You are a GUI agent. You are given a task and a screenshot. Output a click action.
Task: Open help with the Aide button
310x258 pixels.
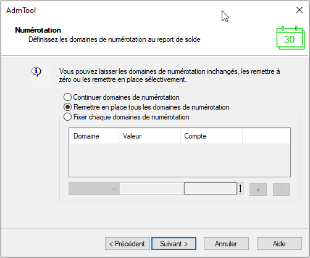pyautogui.click(x=279, y=244)
